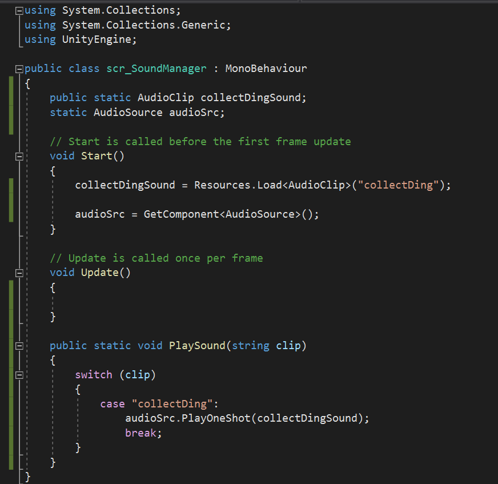Collapse the scr_SoundManager class block
Screen dimensions: 498x484
21,69
